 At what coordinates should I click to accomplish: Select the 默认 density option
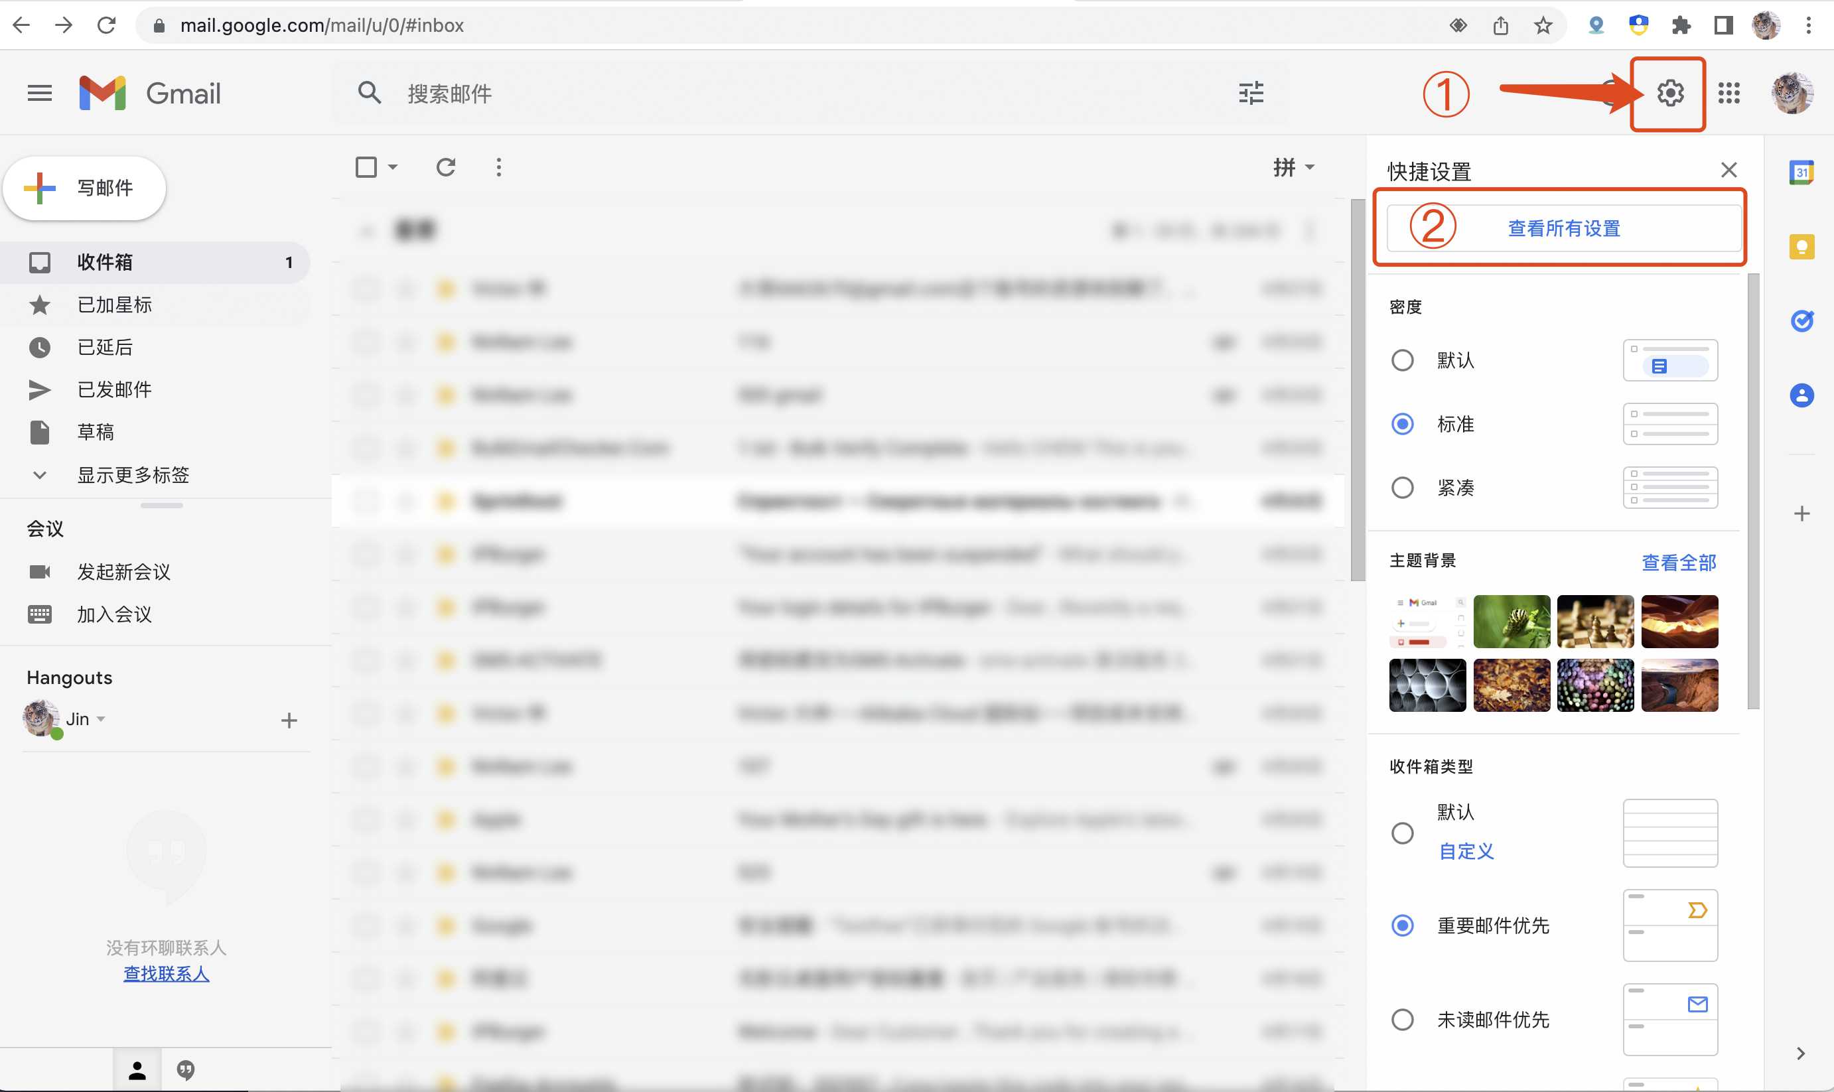(1403, 360)
